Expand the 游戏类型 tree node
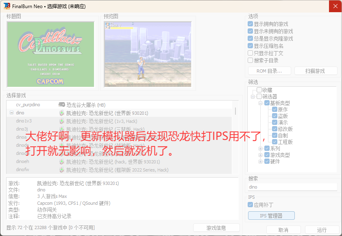Image resolution: width=342 pixels, height=236 pixels. point(260,155)
